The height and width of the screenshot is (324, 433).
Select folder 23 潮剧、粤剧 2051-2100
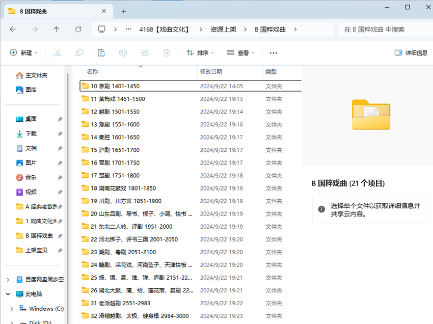coord(191,252)
